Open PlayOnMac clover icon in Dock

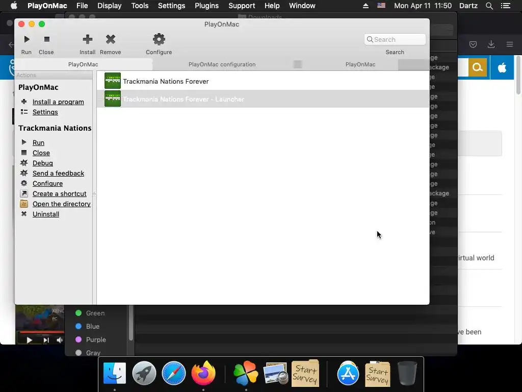coord(246,373)
